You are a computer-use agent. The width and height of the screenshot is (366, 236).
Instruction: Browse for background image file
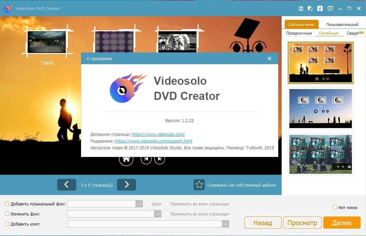(x=158, y=214)
